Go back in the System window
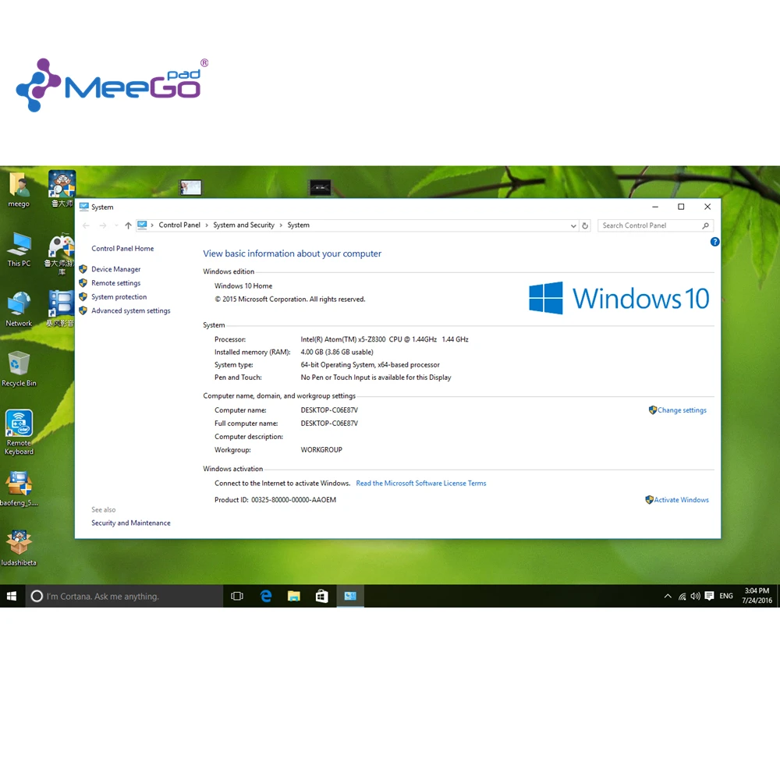The height and width of the screenshot is (780, 780). 86,225
